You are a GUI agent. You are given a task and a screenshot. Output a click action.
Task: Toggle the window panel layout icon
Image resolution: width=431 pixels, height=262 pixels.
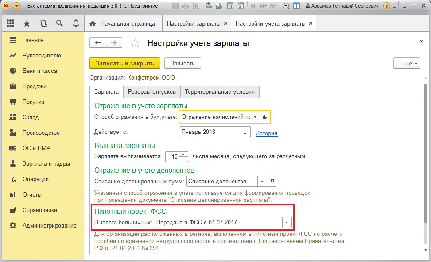[x=297, y=6]
